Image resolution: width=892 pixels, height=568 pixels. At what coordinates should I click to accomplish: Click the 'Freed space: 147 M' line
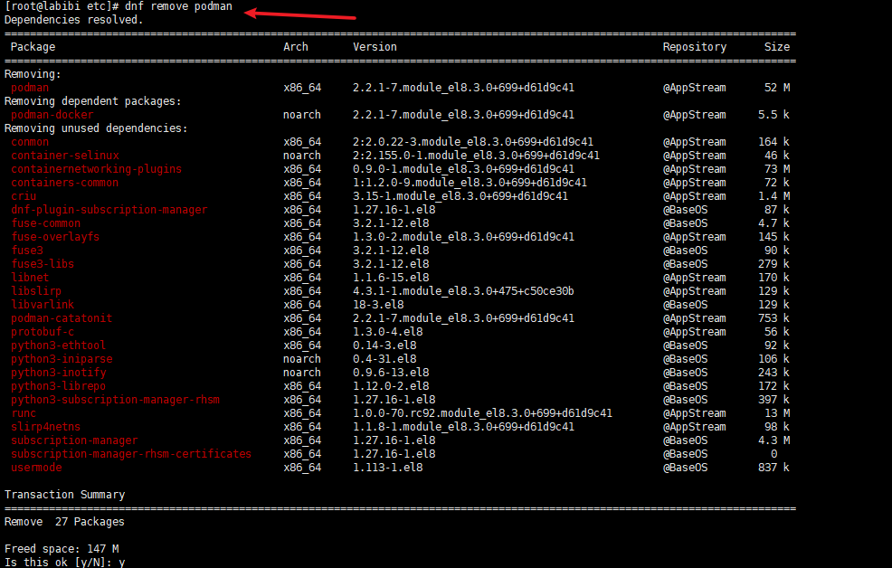pyautogui.click(x=62, y=549)
